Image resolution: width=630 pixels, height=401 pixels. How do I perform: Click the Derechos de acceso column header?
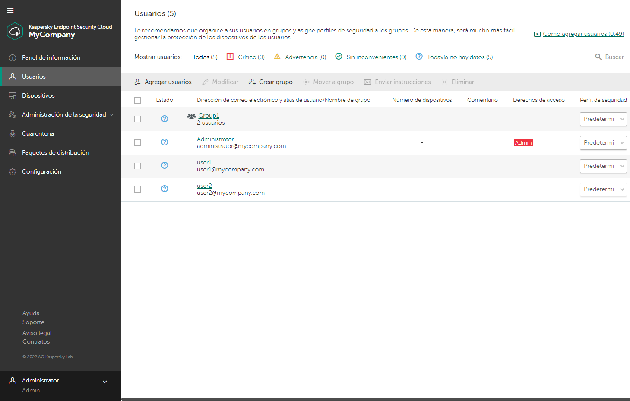point(539,100)
